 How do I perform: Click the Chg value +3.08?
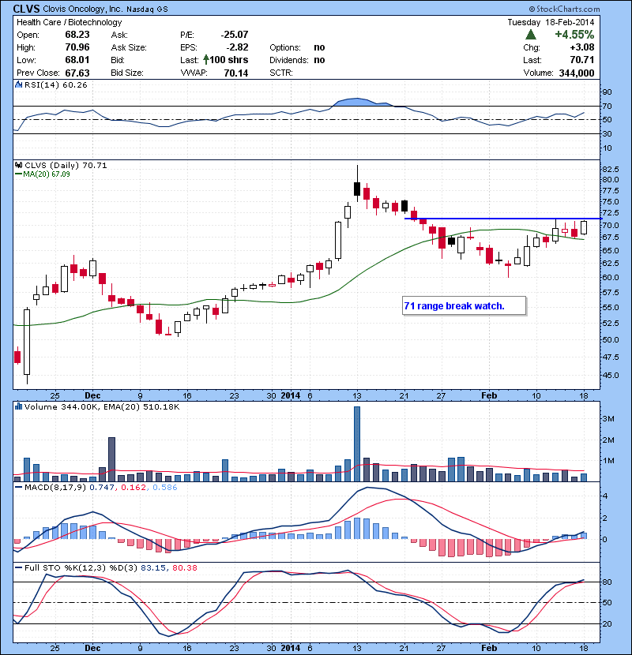click(582, 47)
